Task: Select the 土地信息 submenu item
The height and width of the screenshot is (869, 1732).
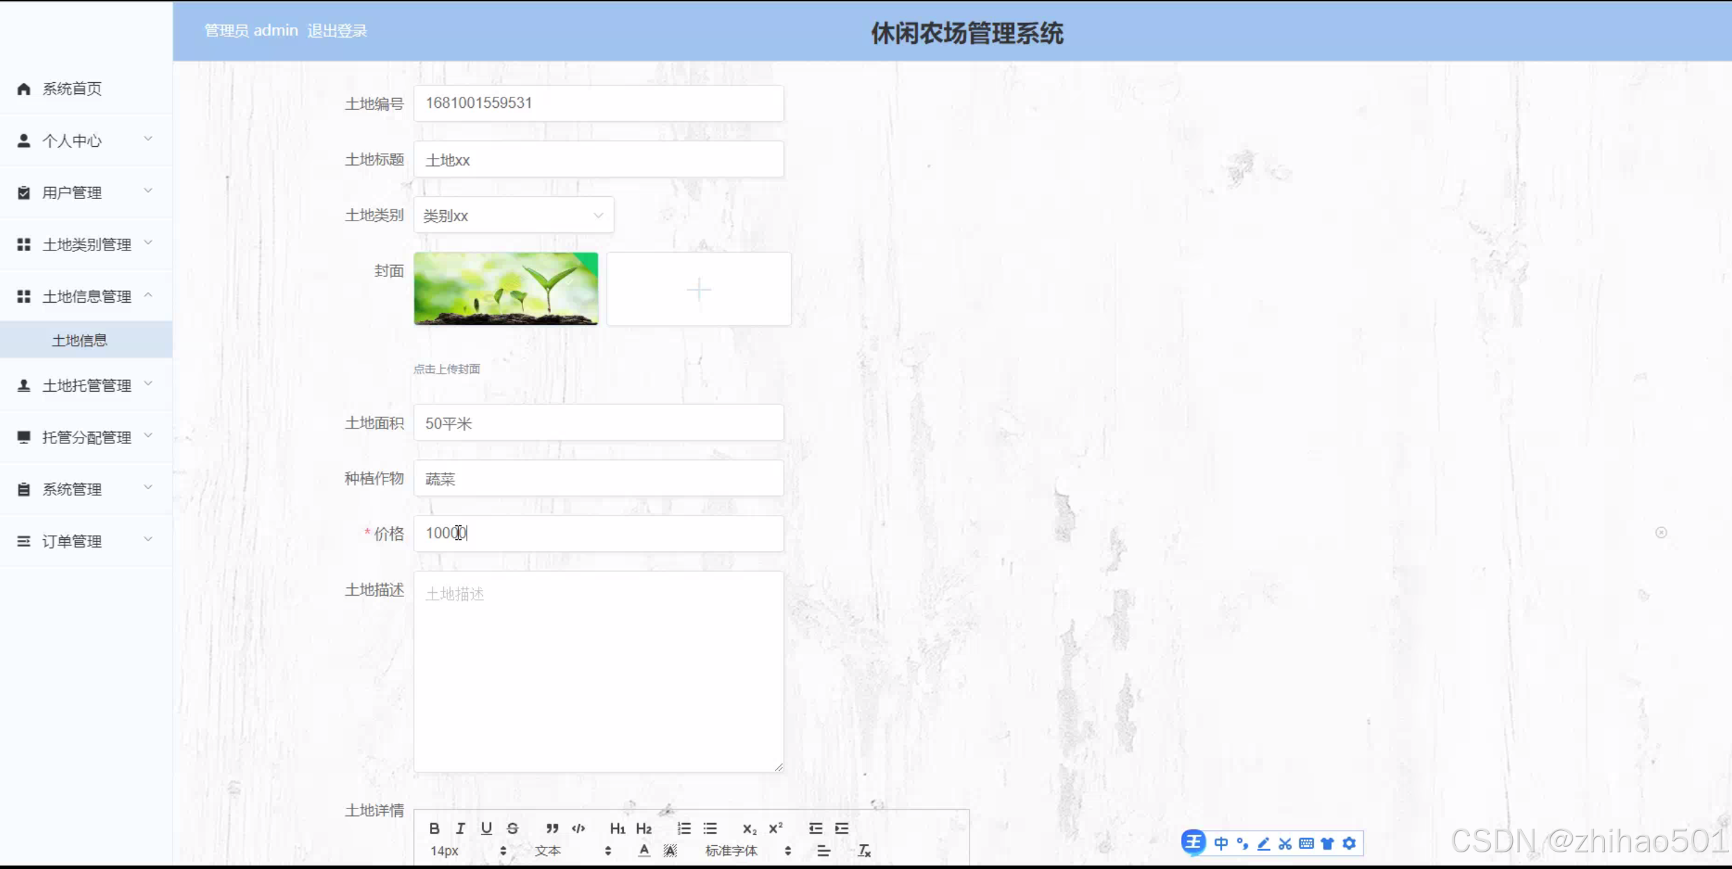Action: (79, 340)
